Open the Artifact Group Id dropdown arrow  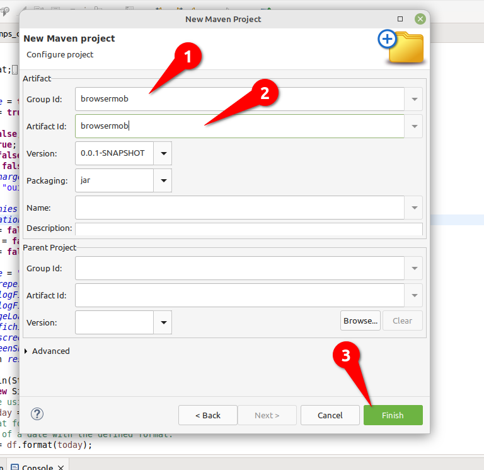point(414,99)
